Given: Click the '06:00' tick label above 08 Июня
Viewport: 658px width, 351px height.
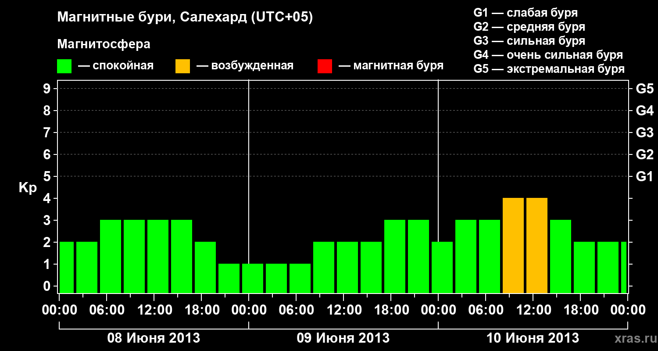Looking at the screenshot, I should click(107, 310).
